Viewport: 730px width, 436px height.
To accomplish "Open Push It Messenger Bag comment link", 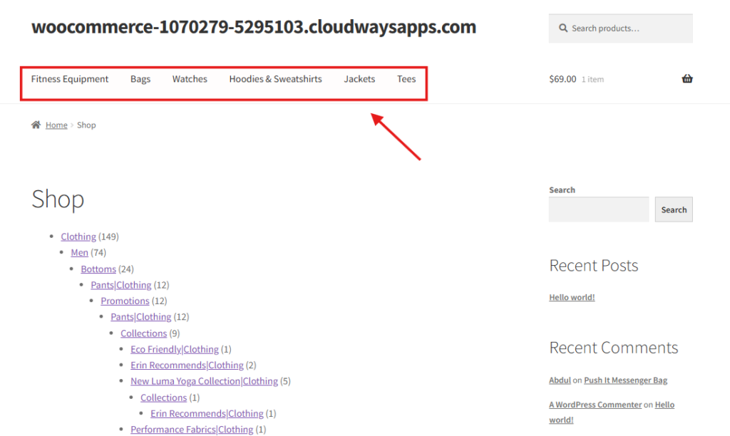I will pos(626,380).
